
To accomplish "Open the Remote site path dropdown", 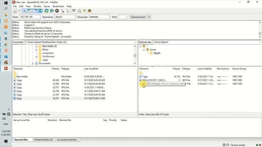I will click(260, 42).
